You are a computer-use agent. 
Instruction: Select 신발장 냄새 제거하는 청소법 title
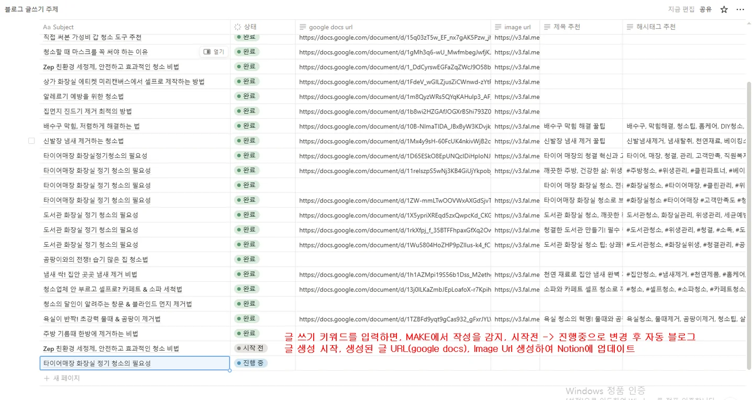coord(83,141)
